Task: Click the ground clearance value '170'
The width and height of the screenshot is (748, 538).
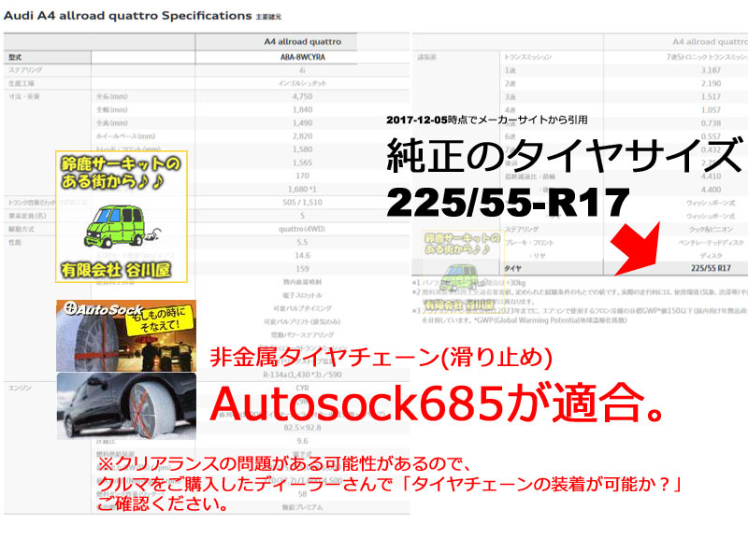Action: [302, 176]
